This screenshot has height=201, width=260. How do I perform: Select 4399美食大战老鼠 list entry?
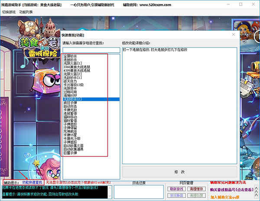click(x=77, y=70)
